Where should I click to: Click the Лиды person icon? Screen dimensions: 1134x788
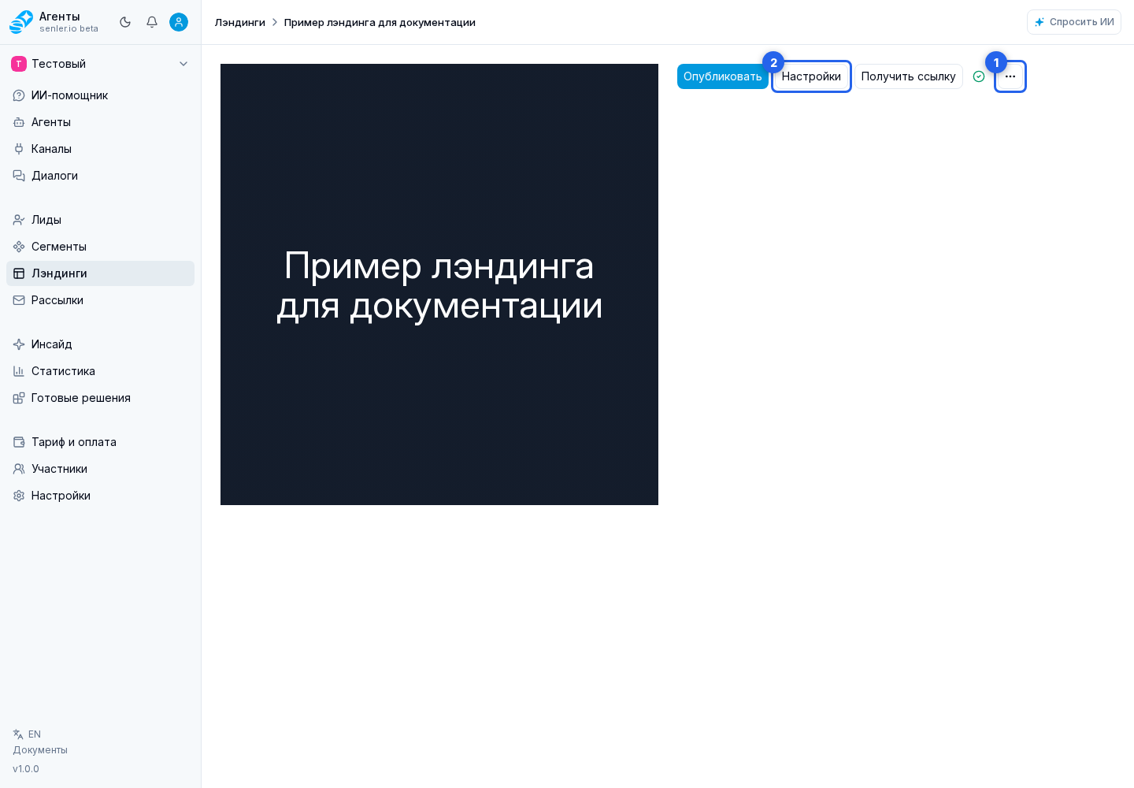point(19,220)
